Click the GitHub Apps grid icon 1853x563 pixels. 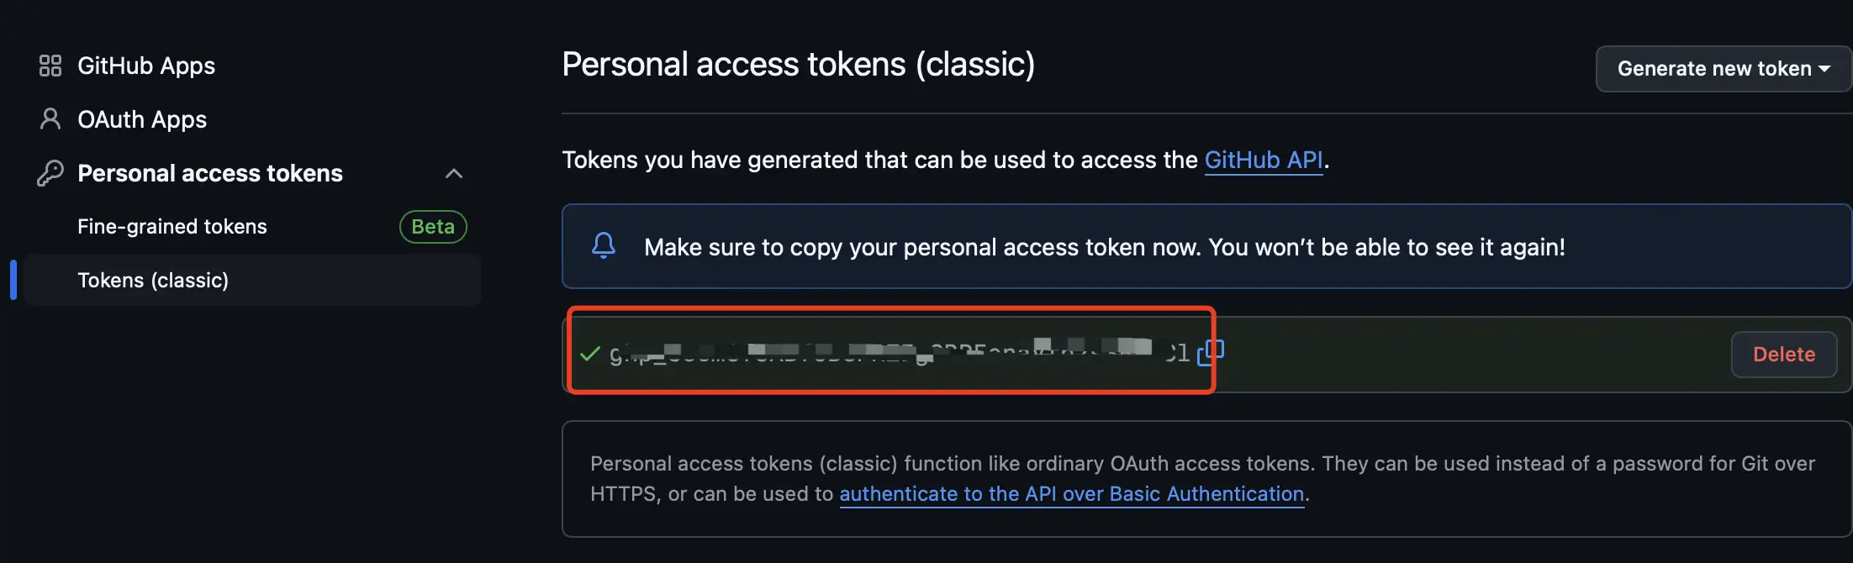[x=50, y=66]
